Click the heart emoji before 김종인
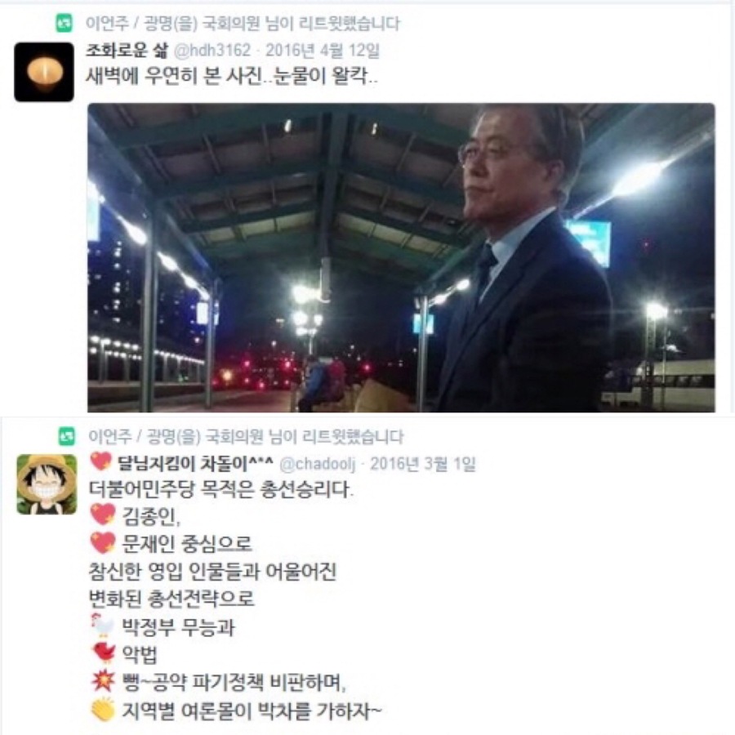The image size is (735, 735). pyautogui.click(x=103, y=514)
